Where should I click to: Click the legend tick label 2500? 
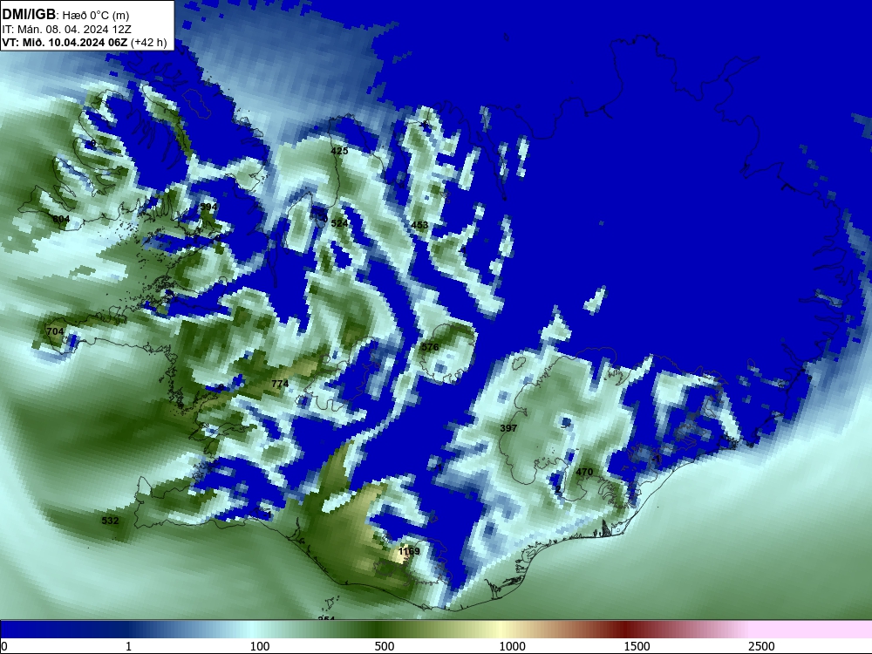(x=761, y=646)
